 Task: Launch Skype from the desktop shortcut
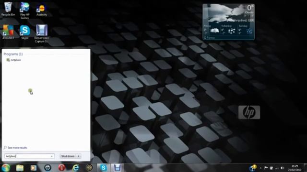coord(25,32)
